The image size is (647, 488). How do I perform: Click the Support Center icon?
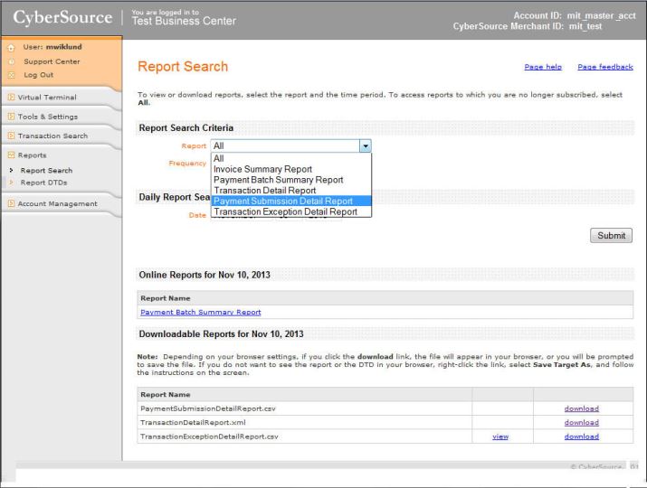tap(9, 61)
